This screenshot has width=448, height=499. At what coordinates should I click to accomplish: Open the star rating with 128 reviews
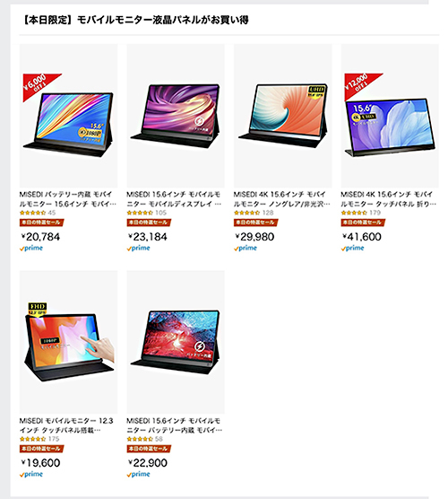pos(254,213)
